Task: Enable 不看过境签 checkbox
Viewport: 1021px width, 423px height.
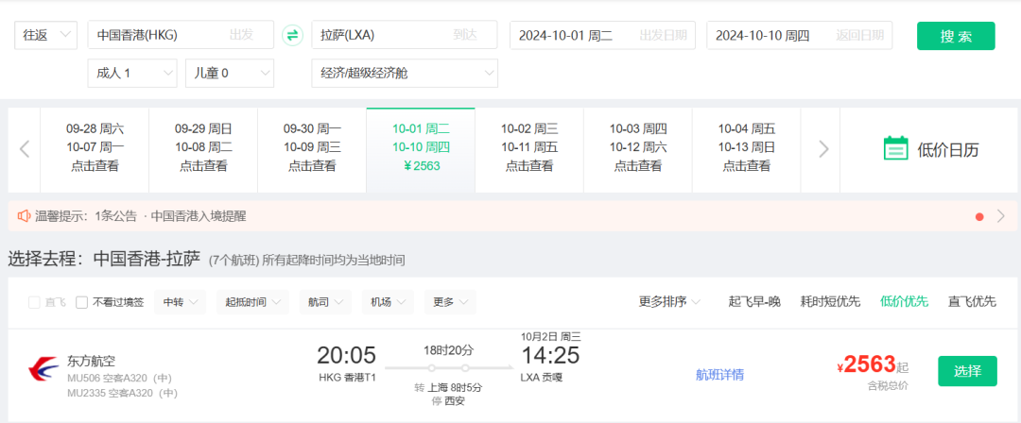Action: (81, 302)
